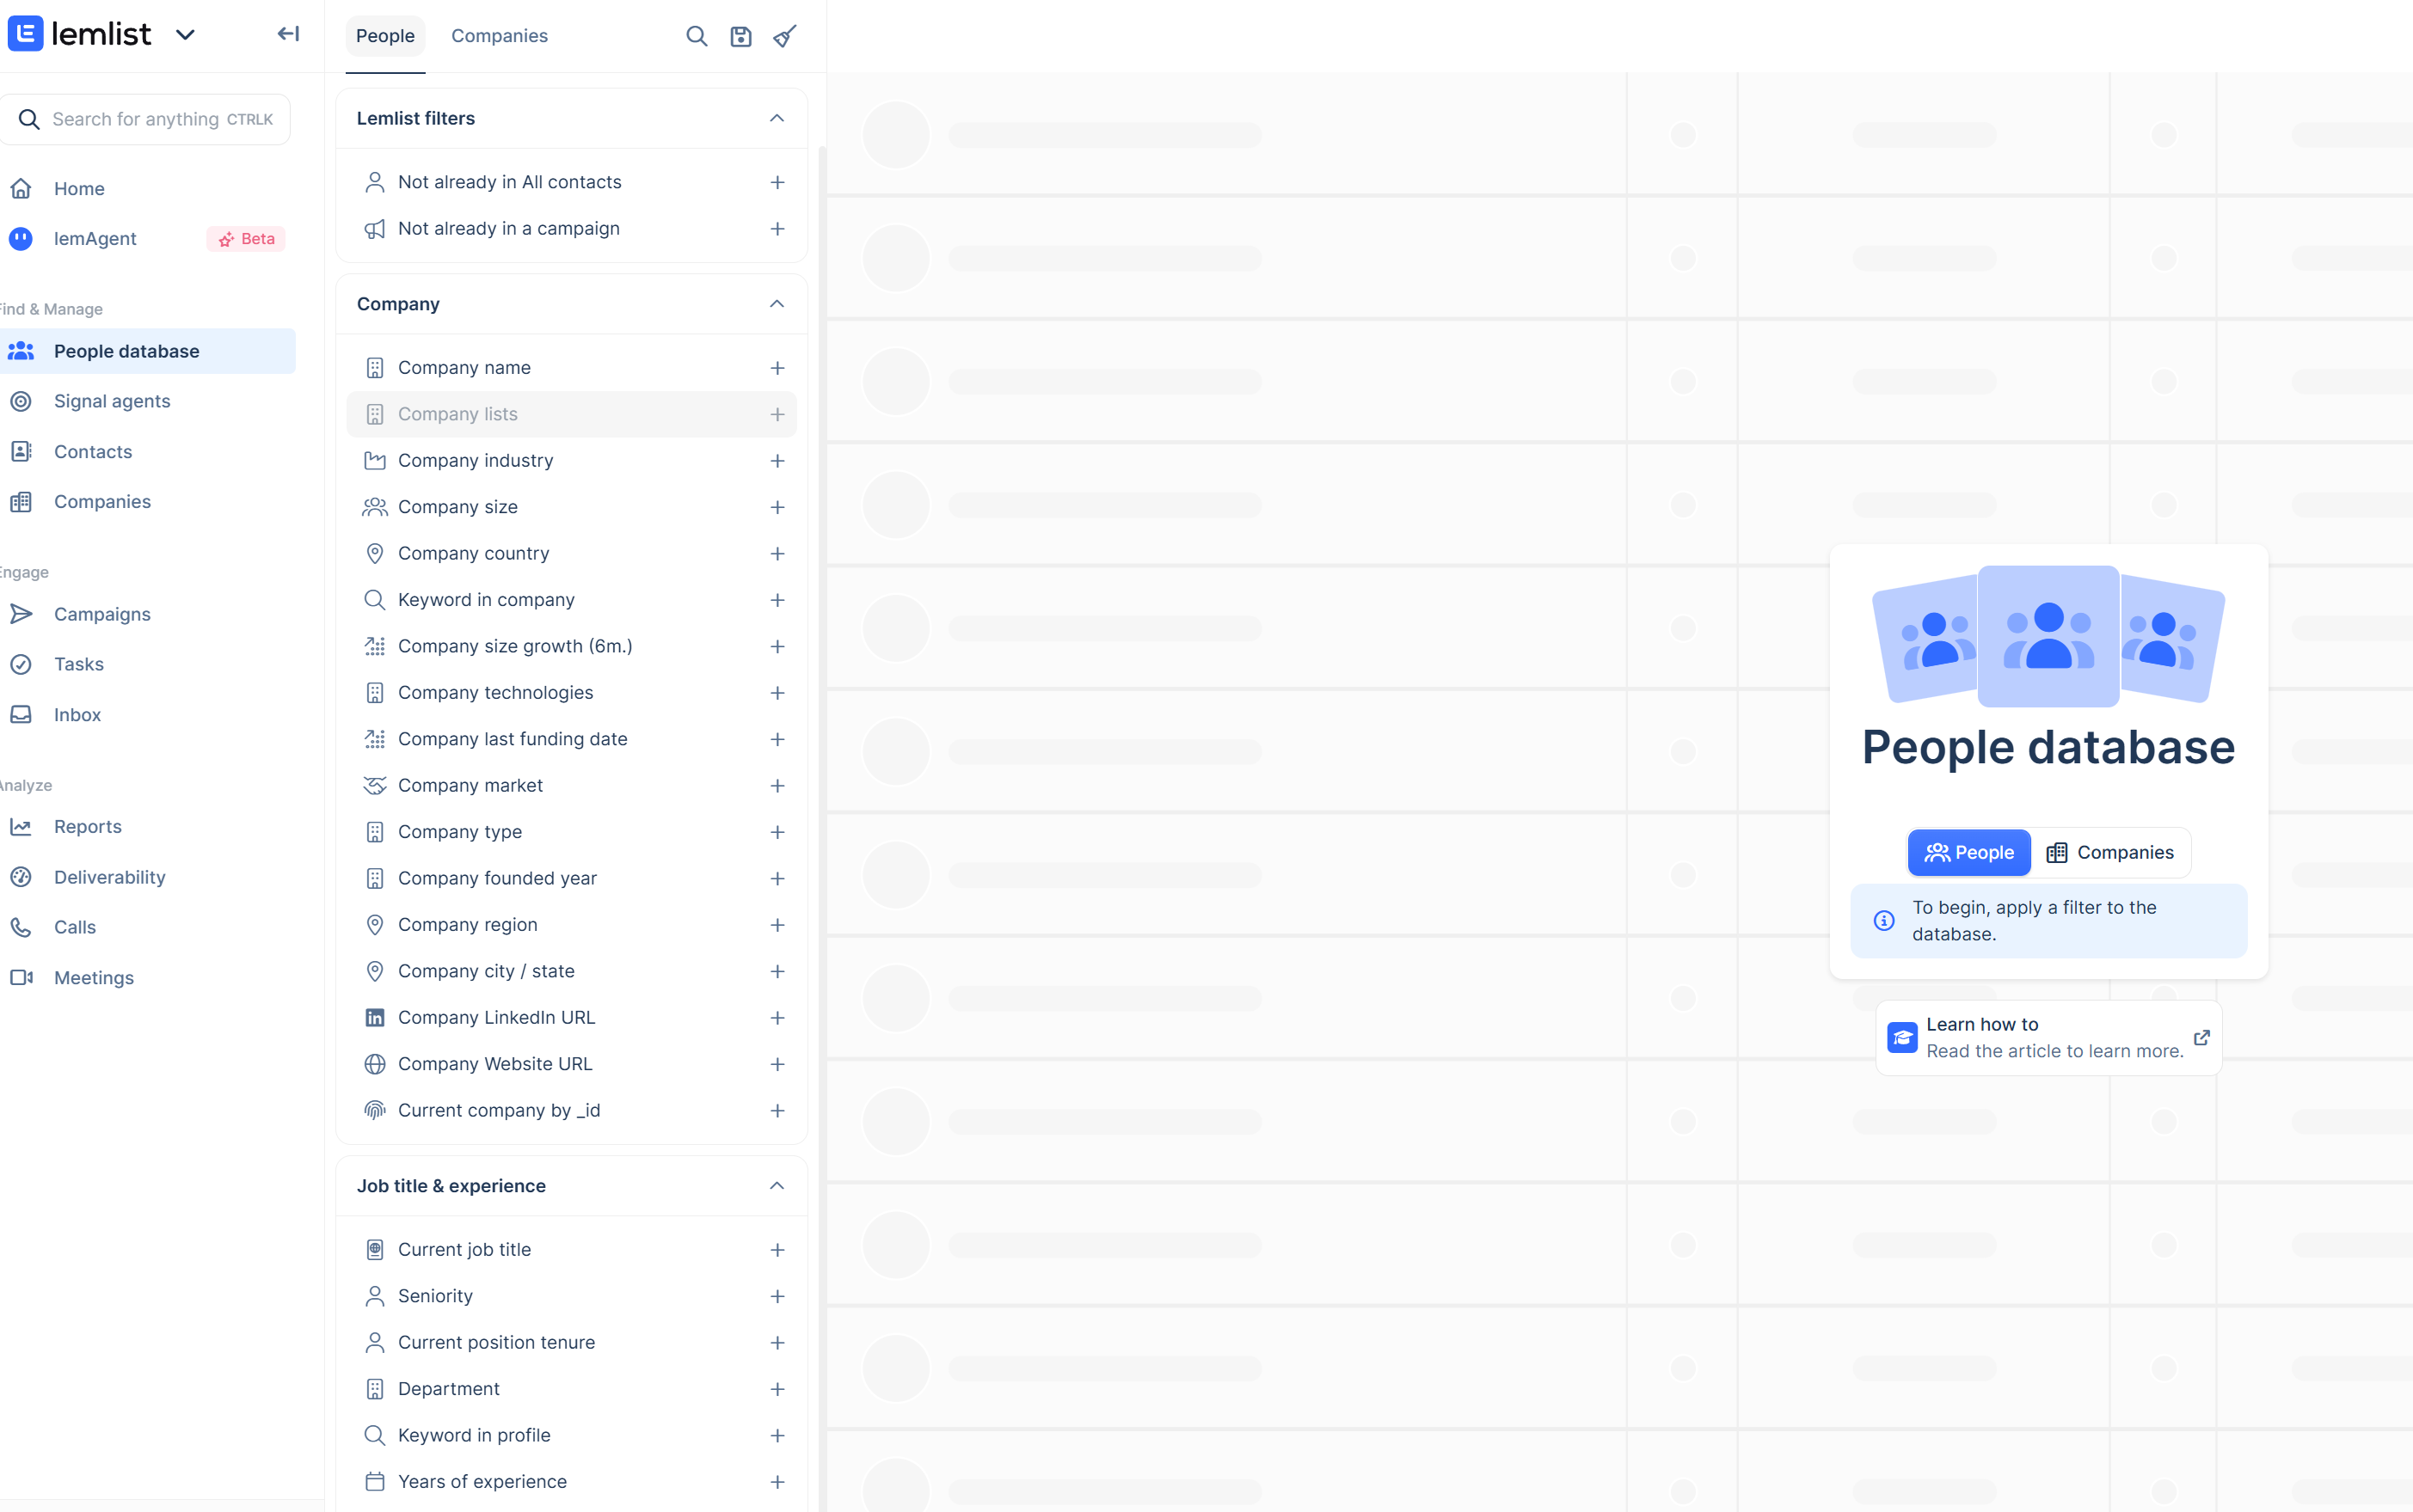Screen dimensions: 2413x1512
Task: Click the Tasks checkmark icon
Action: [x=21, y=664]
